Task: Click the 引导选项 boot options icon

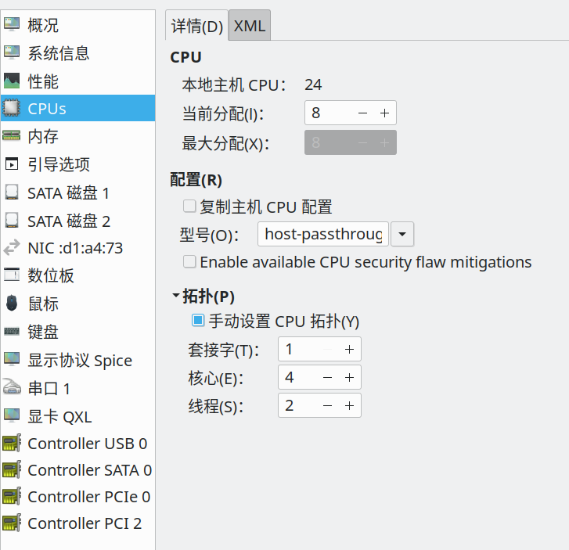Action: coord(12,164)
